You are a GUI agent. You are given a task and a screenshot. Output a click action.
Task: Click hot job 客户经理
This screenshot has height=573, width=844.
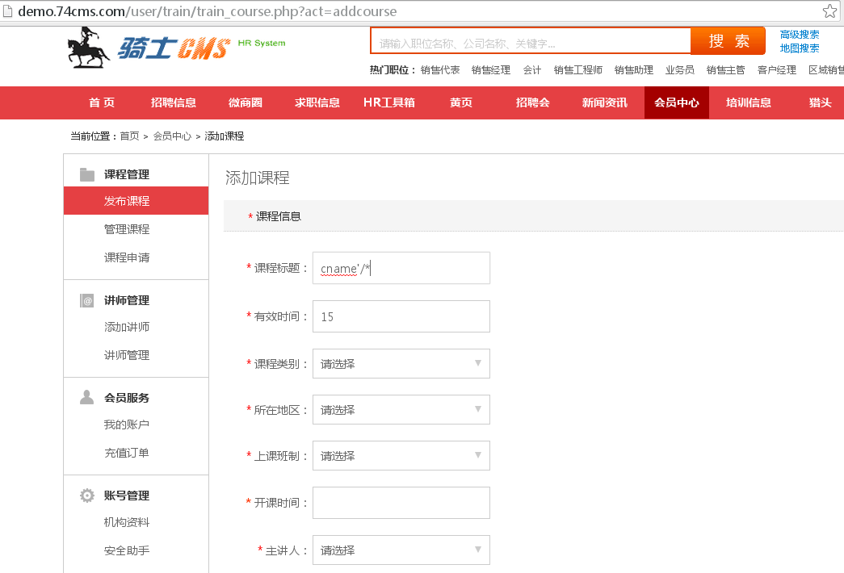tap(777, 70)
